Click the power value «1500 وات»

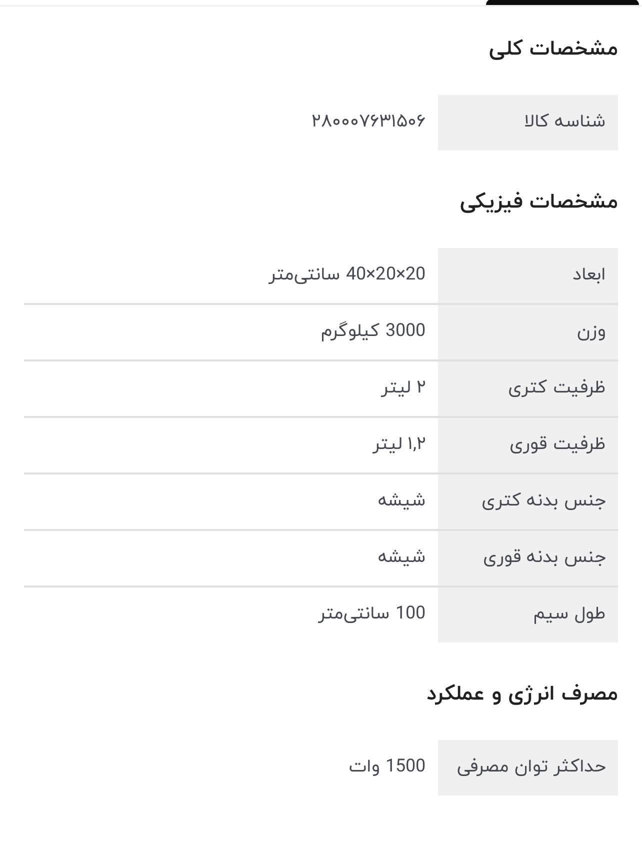point(387,766)
